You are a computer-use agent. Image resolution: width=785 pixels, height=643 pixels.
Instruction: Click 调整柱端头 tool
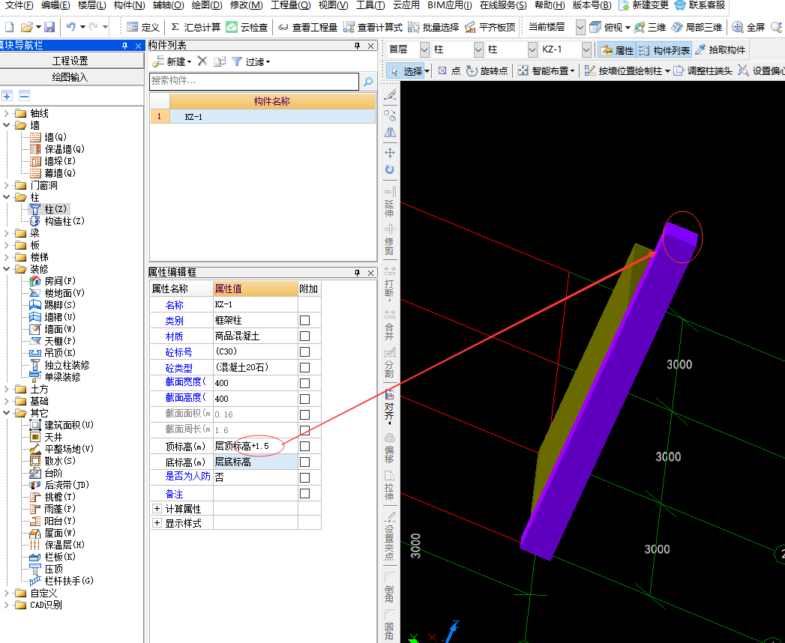[x=703, y=71]
